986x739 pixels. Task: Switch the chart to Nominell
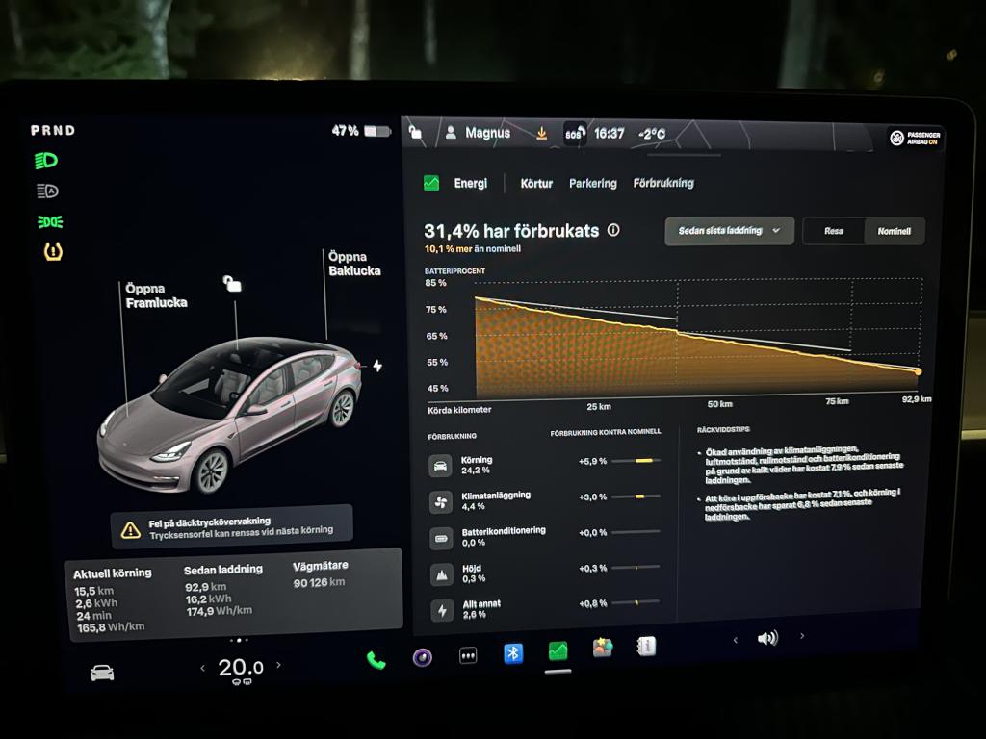click(x=895, y=231)
